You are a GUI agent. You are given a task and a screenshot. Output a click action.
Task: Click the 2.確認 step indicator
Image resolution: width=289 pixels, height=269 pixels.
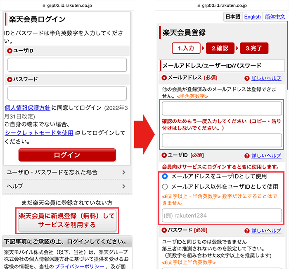click(x=220, y=48)
